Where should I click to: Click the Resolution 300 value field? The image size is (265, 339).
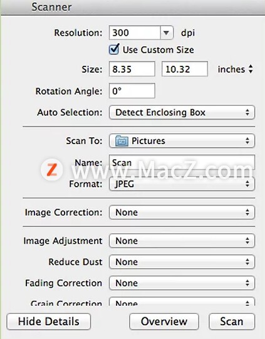coord(135,33)
